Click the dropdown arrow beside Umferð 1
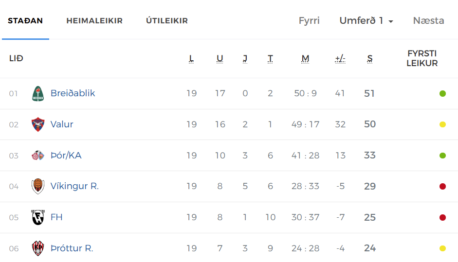458x262 pixels. tap(390, 21)
